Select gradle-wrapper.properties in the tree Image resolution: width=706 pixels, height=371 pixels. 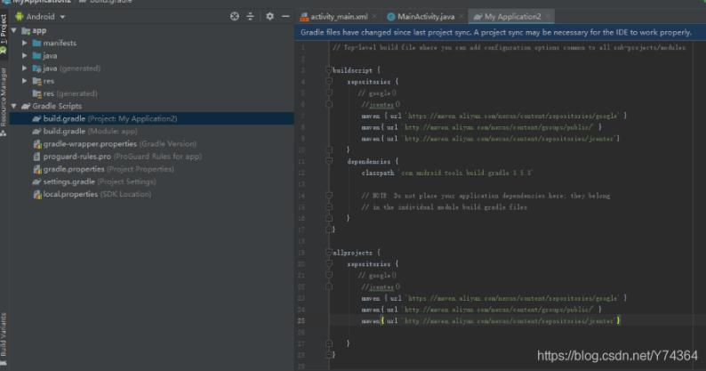point(89,143)
